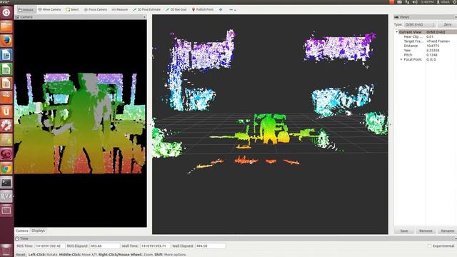The width and height of the screenshot is (457, 257).
Task: Toggle the Experimental checkbox
Action: tap(429, 246)
